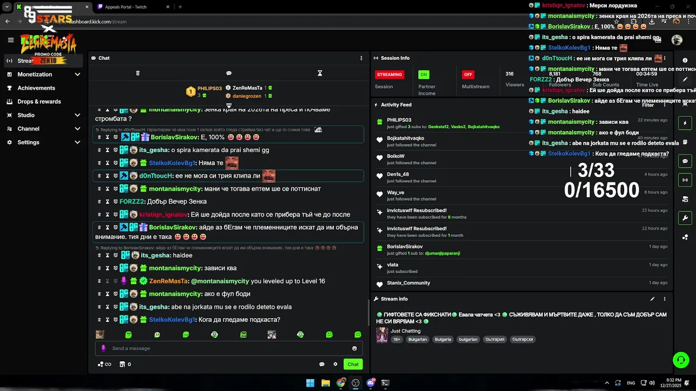Viewport: 696px width, 391px height.
Task: Open the hamburger menu beside the Kick logo
Action: tap(11, 40)
